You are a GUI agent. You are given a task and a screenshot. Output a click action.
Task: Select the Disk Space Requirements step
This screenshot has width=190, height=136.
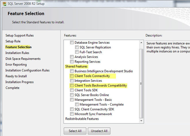tap(23, 59)
